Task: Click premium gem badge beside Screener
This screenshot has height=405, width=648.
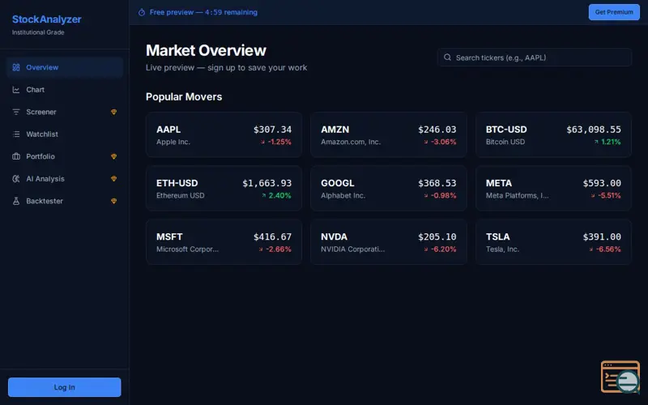Action: pyautogui.click(x=113, y=112)
